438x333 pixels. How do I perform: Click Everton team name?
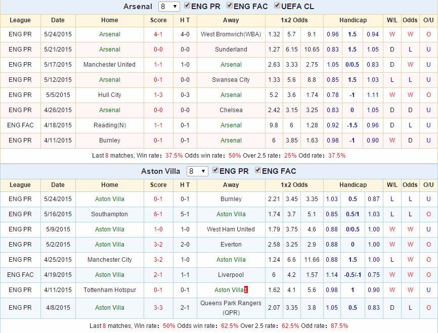(x=231, y=245)
